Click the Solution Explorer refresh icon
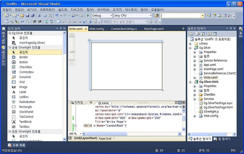The width and height of the screenshot is (244, 154). pyautogui.click(x=203, y=34)
